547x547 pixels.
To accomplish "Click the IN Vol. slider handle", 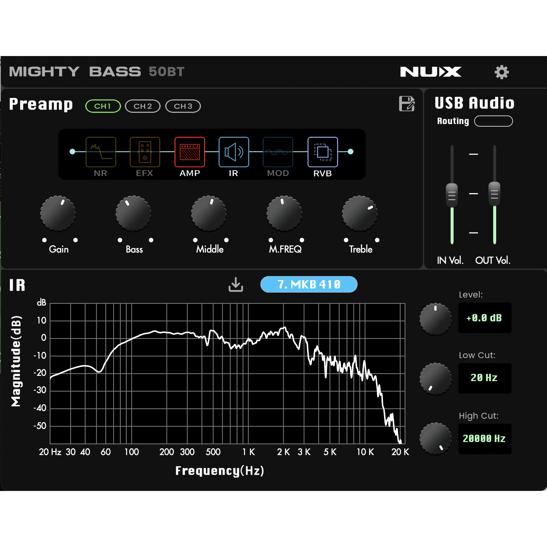I will [452, 195].
